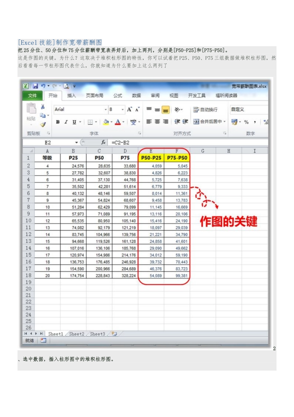
Task: Click the Insert Function fx icon
Action: [103, 142]
